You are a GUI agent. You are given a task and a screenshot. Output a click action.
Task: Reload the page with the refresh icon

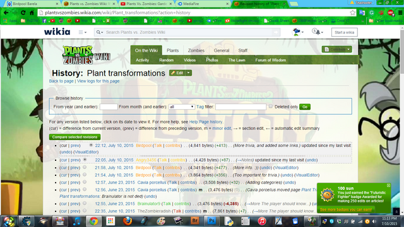click(23, 13)
